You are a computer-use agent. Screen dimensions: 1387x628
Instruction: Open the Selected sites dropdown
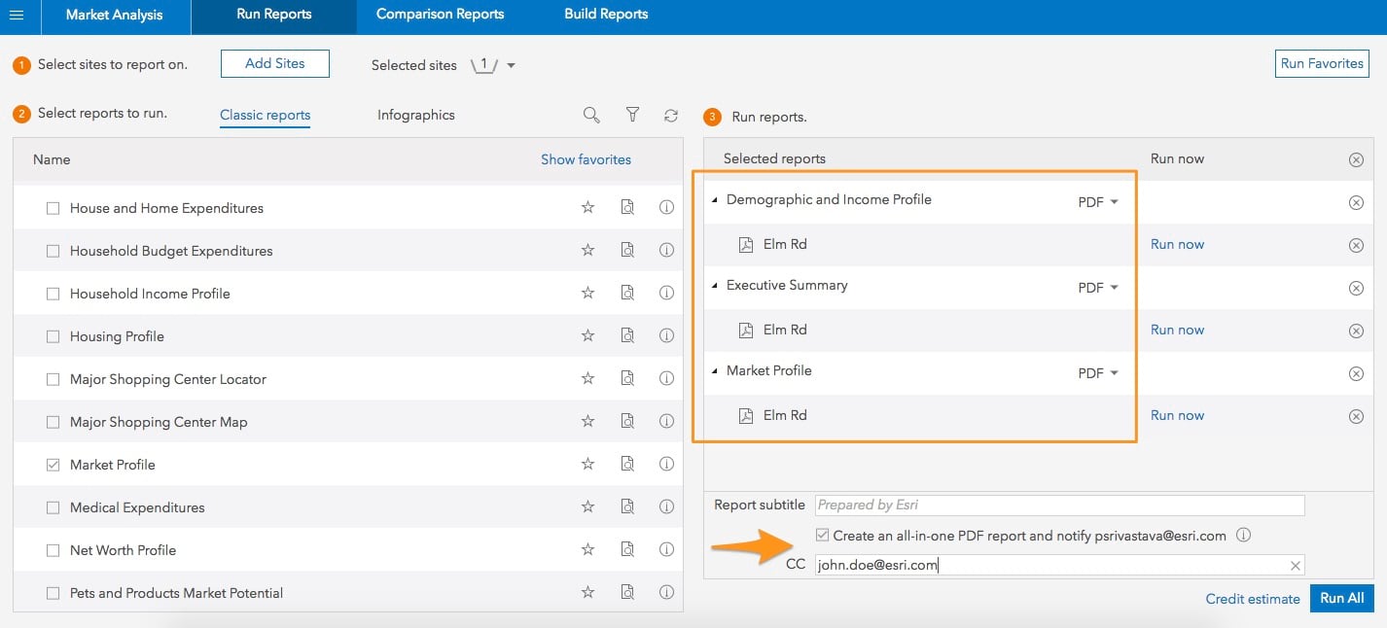pos(511,65)
